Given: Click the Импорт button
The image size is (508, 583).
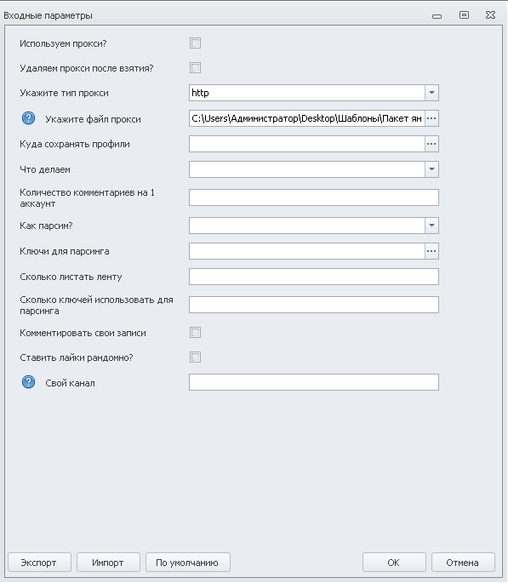Looking at the screenshot, I should coord(108,563).
